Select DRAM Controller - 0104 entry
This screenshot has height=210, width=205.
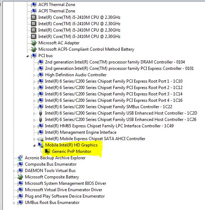pyautogui.click(x=115, y=62)
